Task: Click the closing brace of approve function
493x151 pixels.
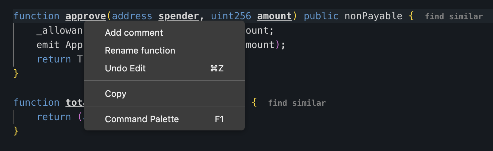Action: pyautogui.click(x=16, y=73)
